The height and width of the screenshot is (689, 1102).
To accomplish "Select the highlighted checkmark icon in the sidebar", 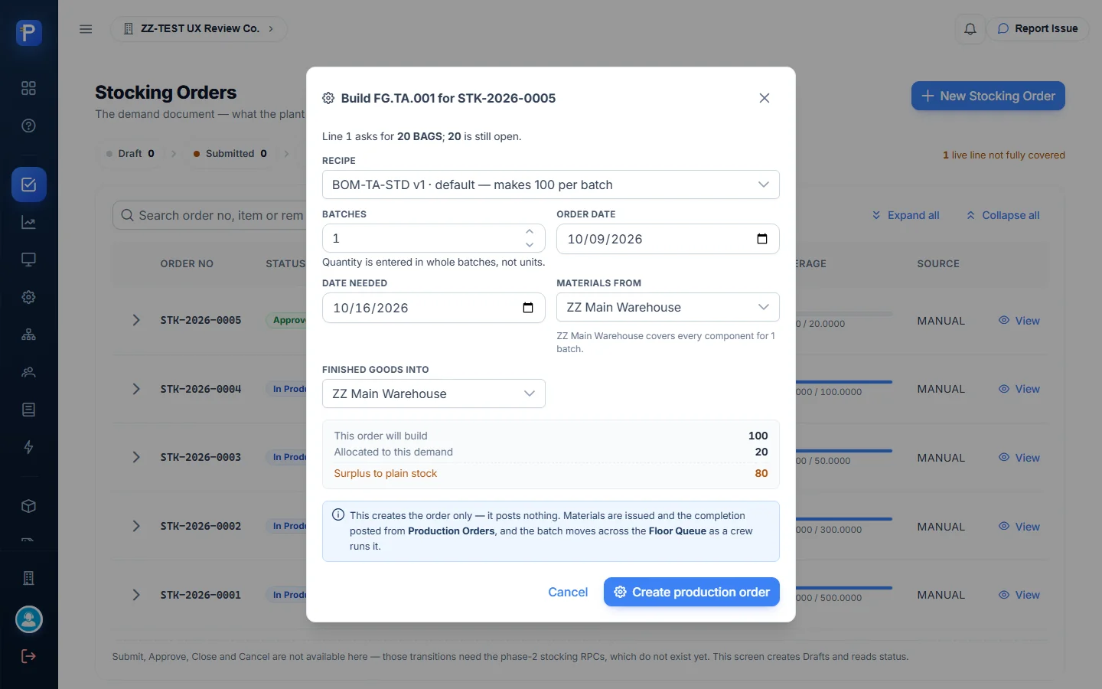I will coord(29,184).
